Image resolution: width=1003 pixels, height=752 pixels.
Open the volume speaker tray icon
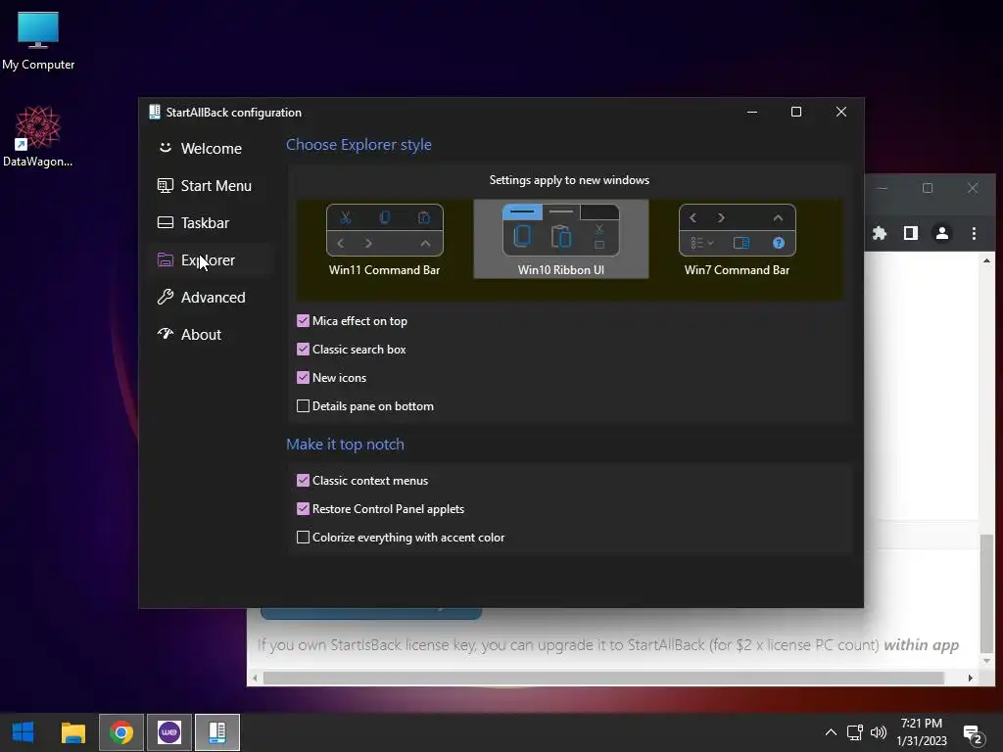tap(879, 732)
